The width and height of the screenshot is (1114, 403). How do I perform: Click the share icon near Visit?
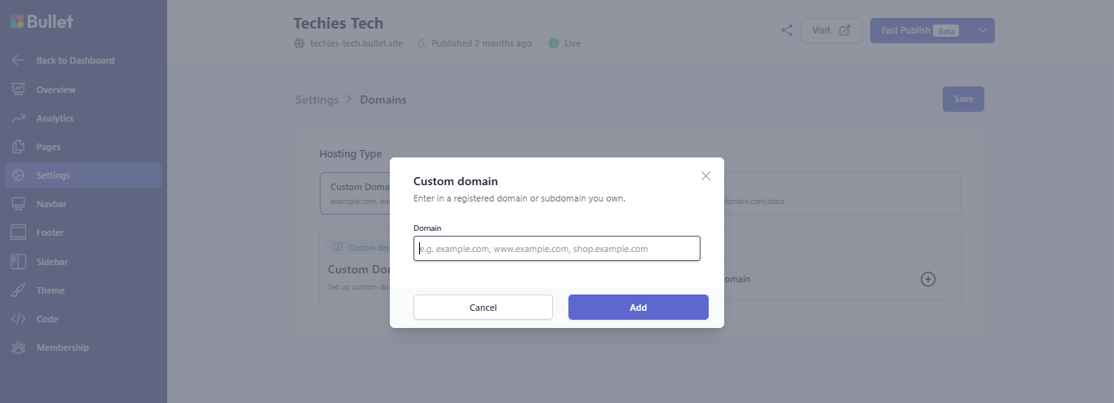787,30
